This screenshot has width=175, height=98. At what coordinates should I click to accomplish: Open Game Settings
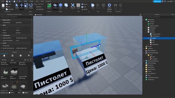[109, 7]
